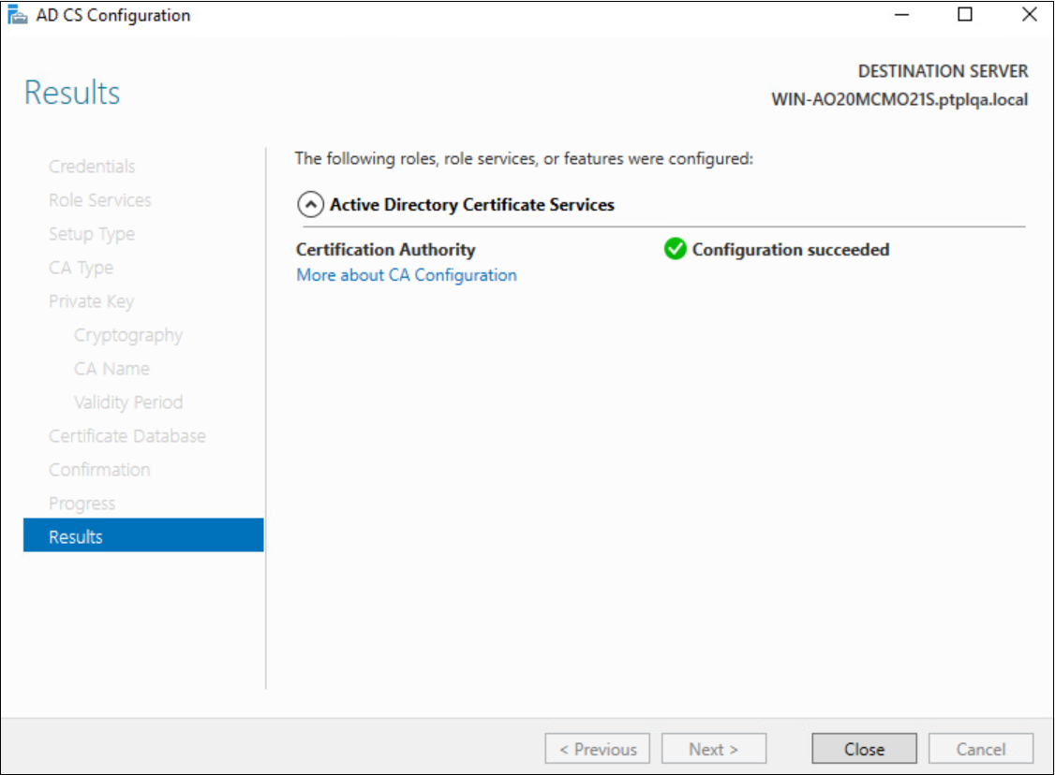This screenshot has width=1055, height=775.
Task: Click the DESTINATION SERVER label
Action: click(x=943, y=71)
